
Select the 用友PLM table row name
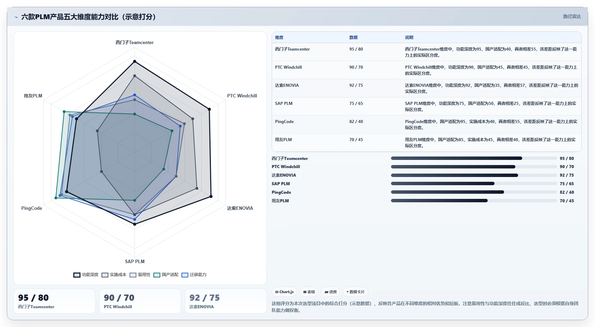[283, 140]
